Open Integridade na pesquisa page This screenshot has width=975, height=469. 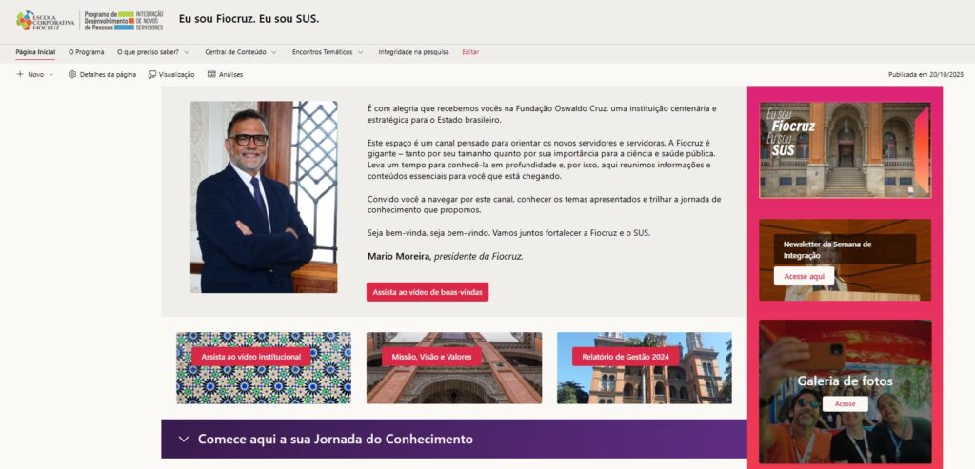coord(413,52)
